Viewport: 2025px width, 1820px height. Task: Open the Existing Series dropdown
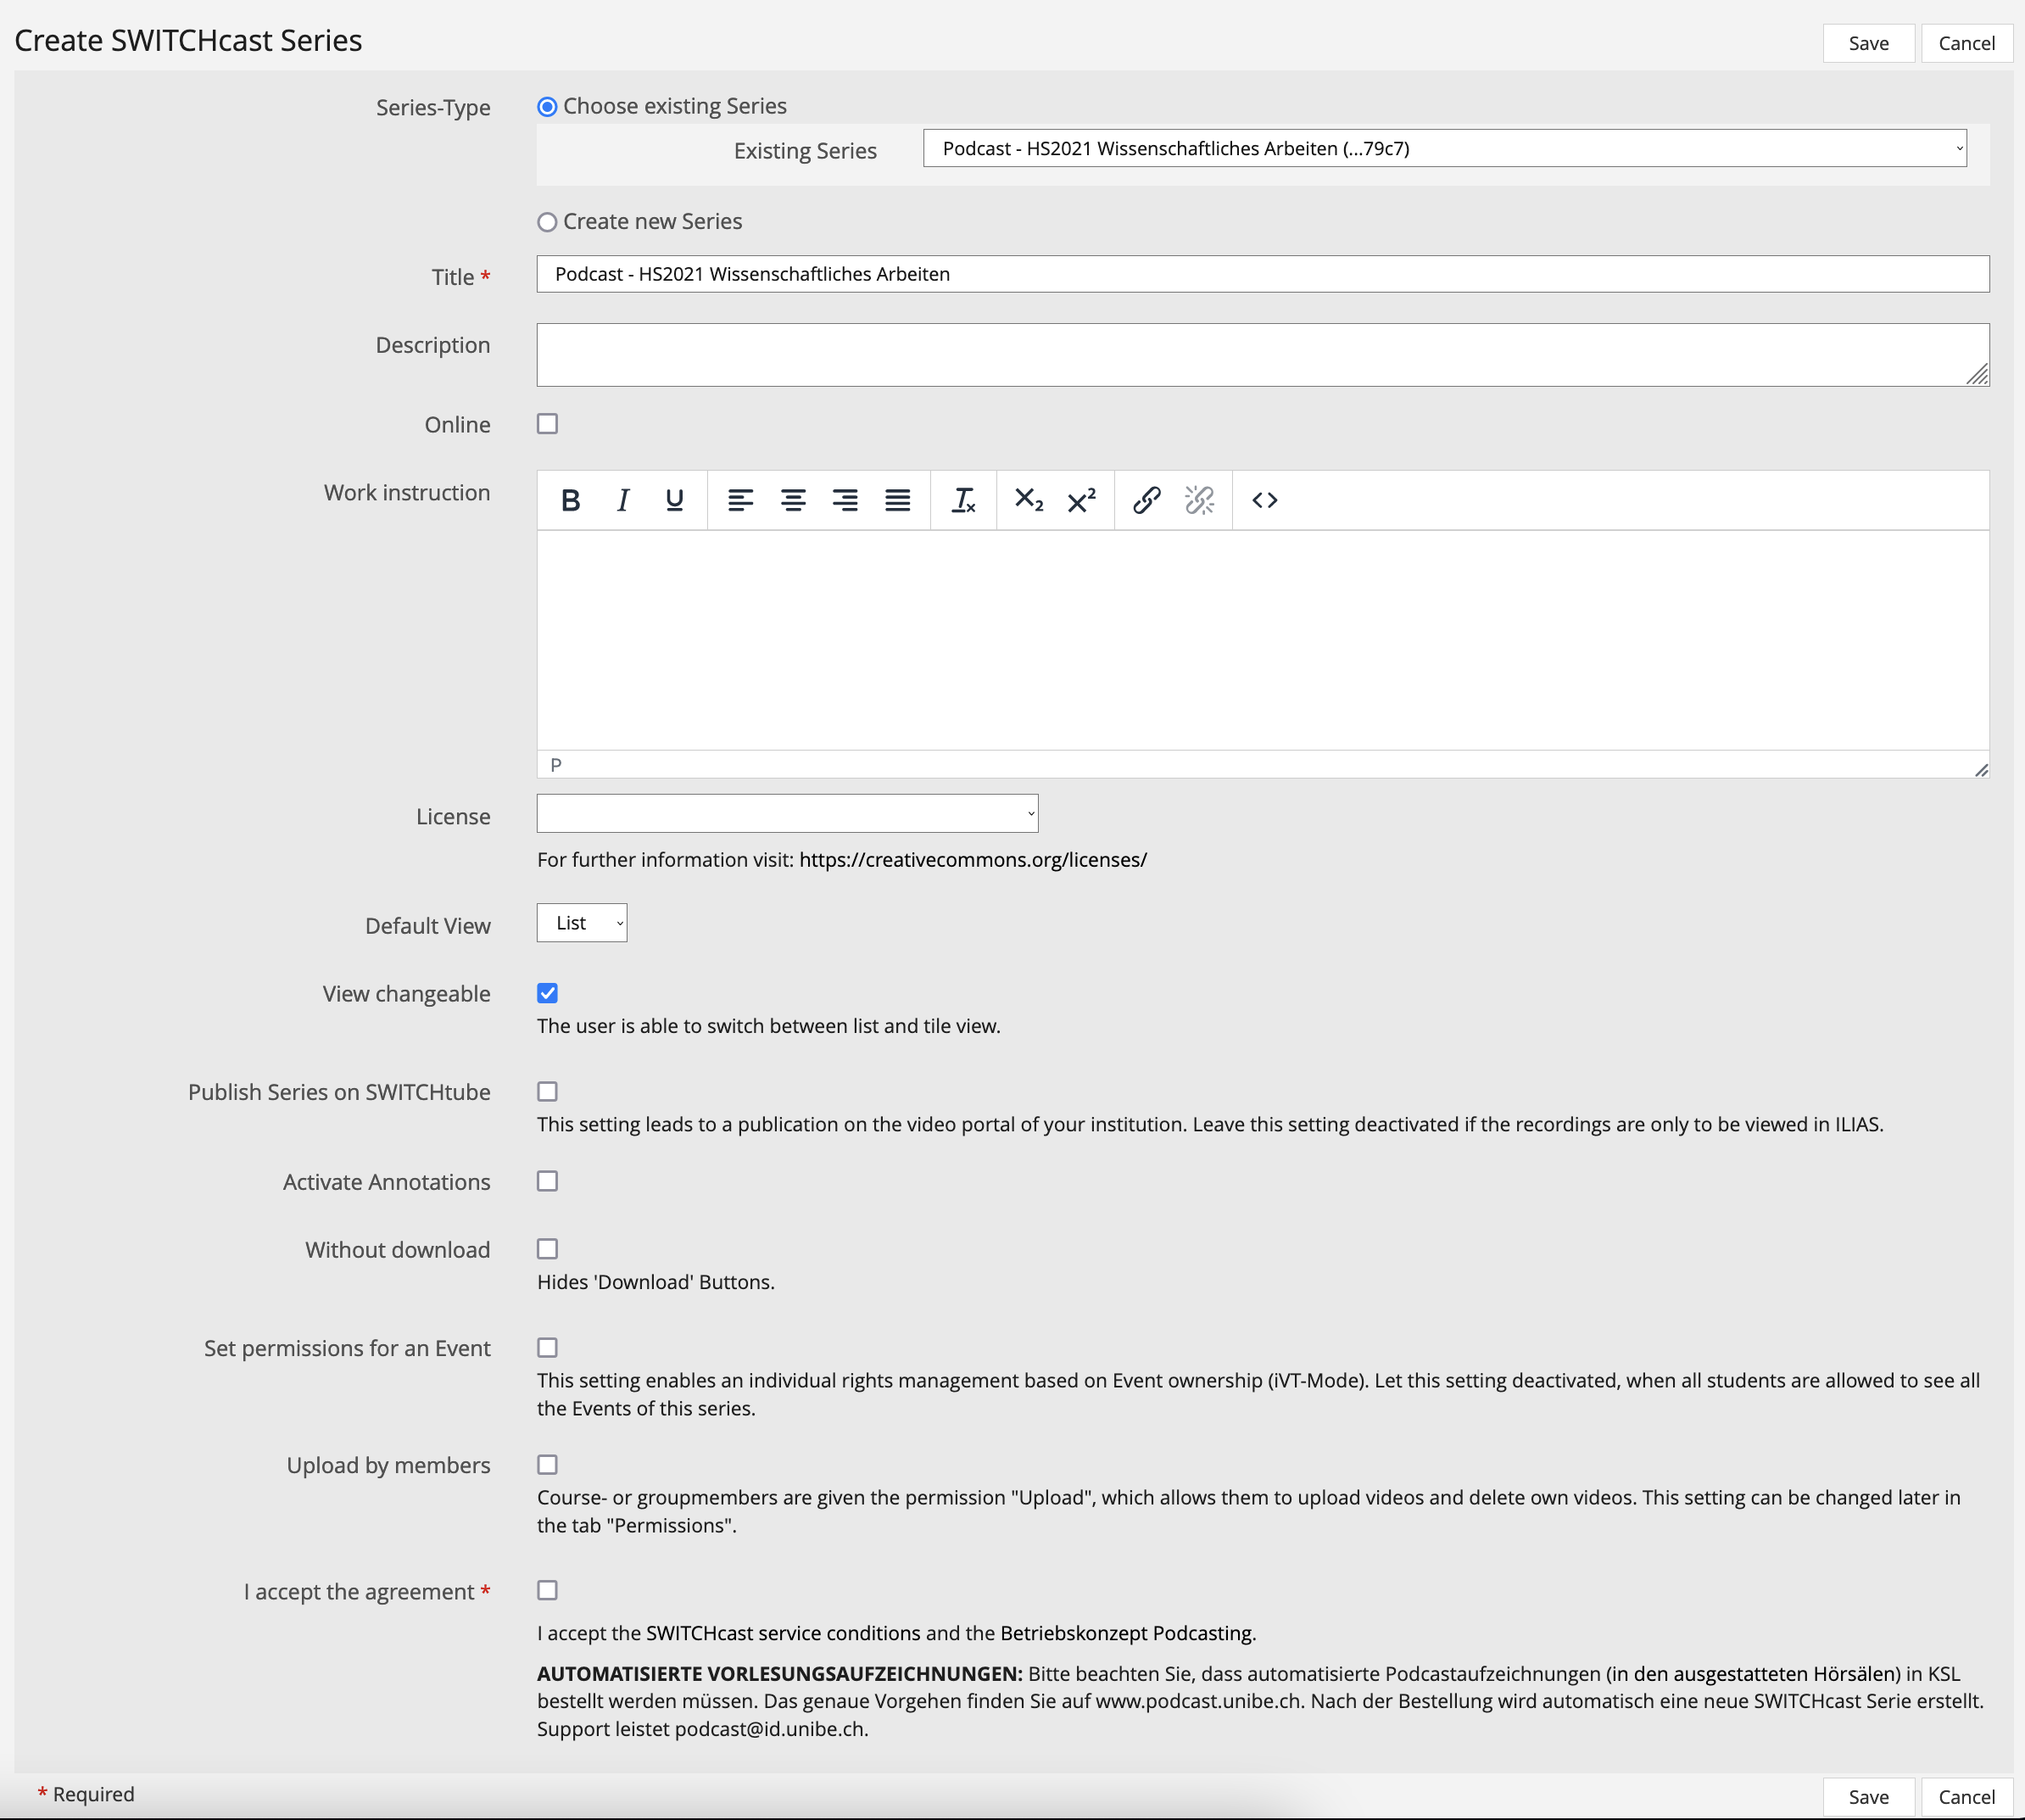(x=1444, y=149)
